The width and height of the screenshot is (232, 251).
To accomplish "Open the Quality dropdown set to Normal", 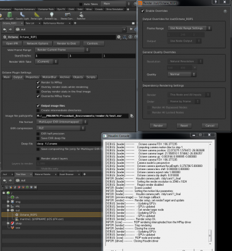I will coord(182,74).
